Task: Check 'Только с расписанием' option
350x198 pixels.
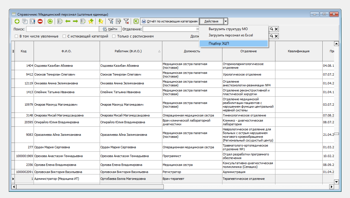Action: coord(114,36)
